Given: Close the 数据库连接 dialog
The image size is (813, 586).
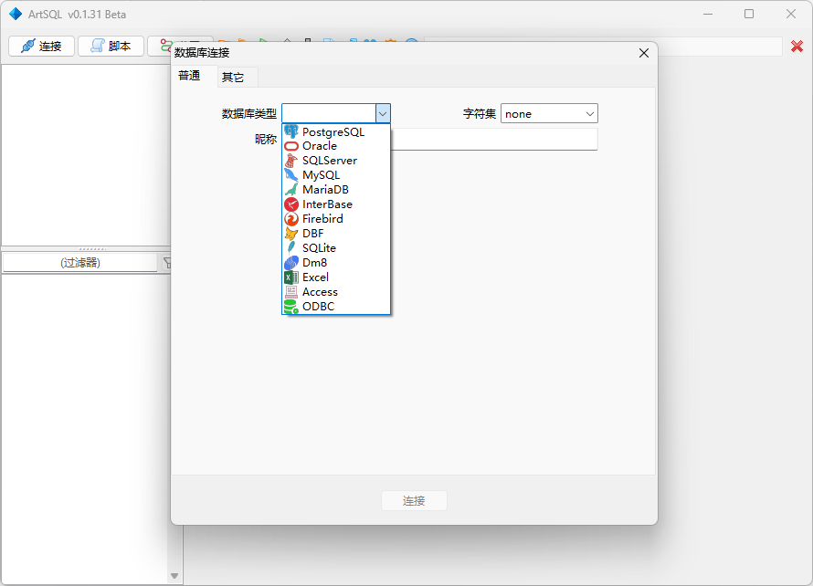Looking at the screenshot, I should [643, 53].
